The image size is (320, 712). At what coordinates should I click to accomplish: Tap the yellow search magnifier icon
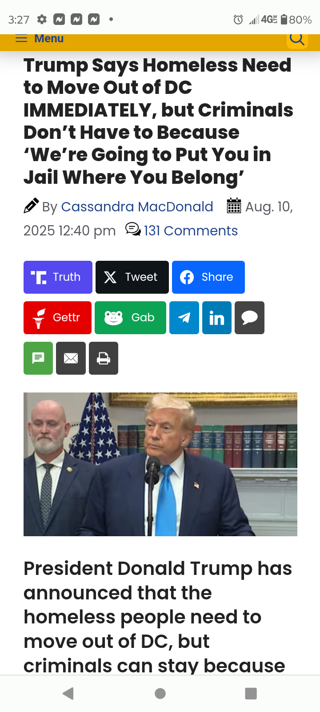point(297,40)
